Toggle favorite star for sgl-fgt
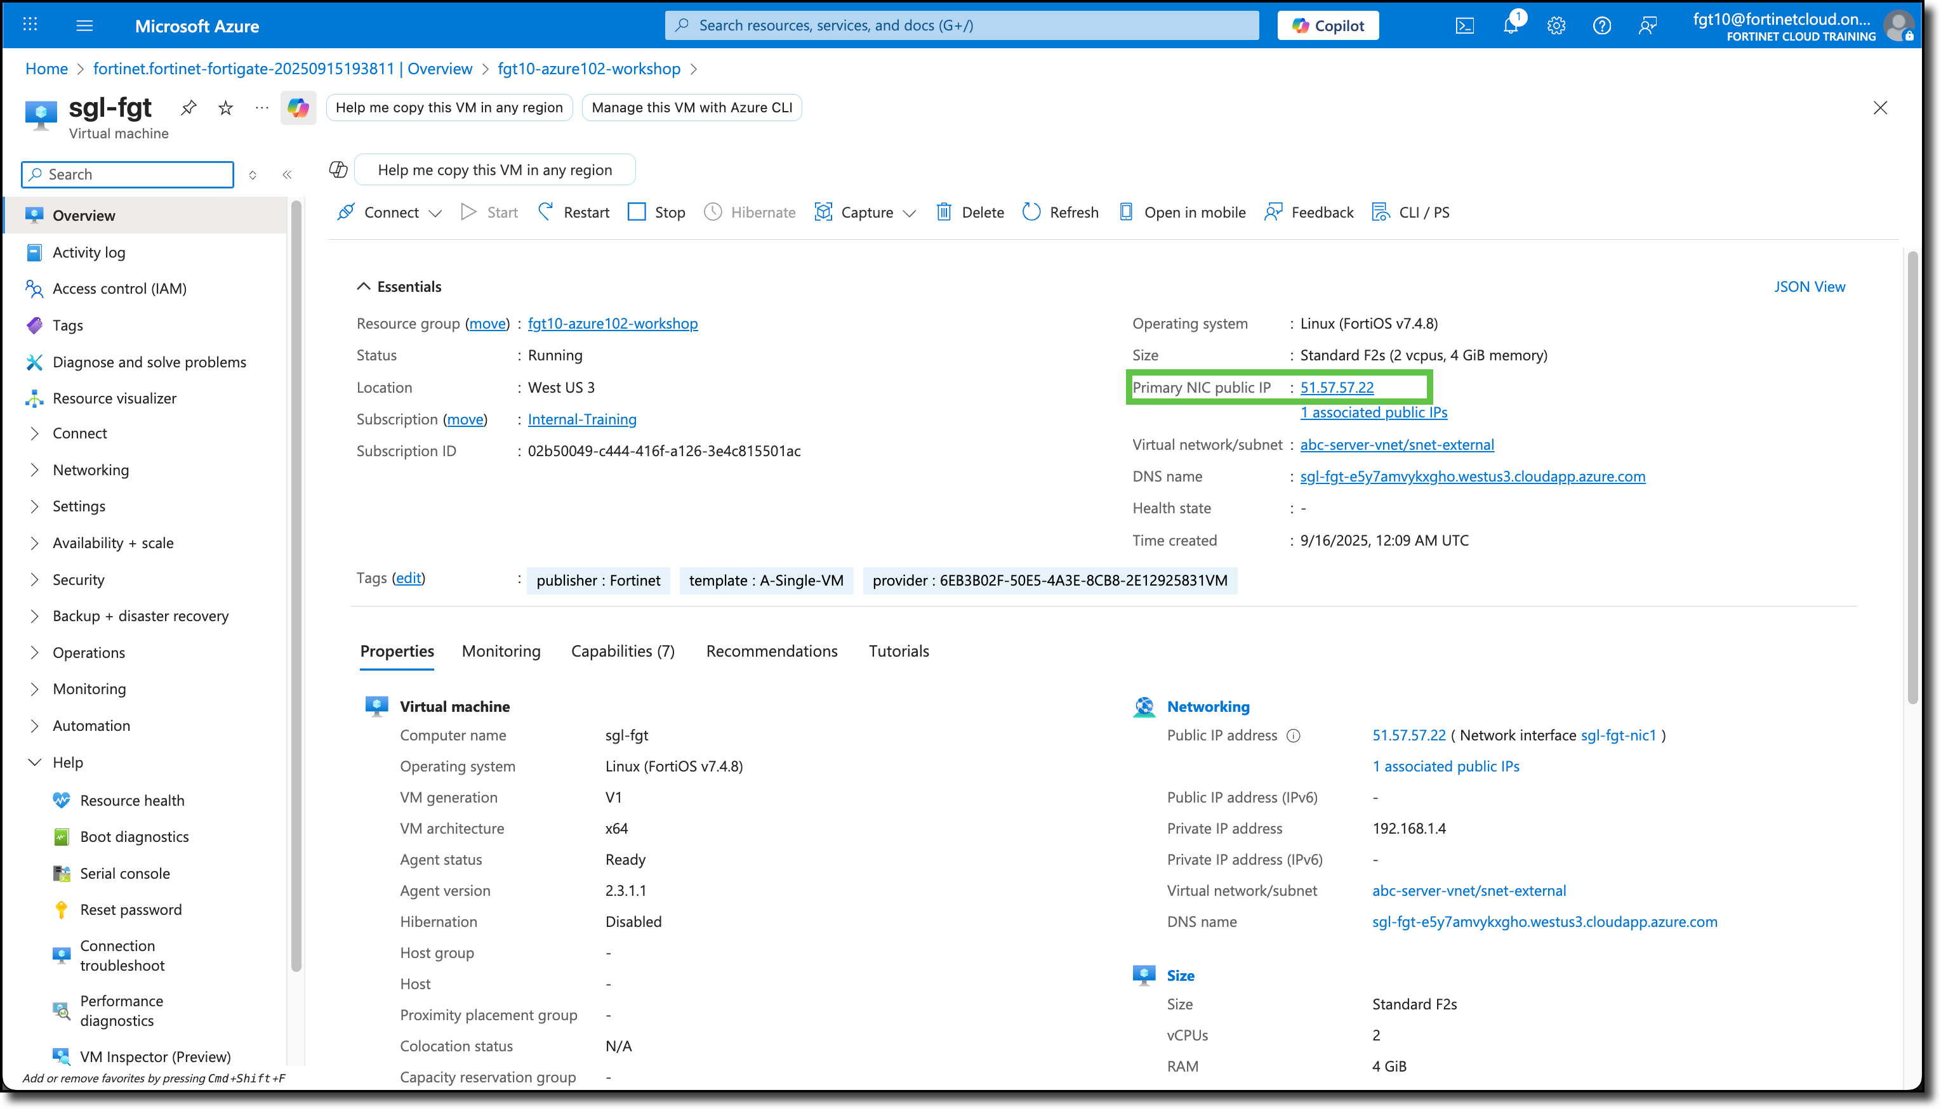 (x=225, y=107)
